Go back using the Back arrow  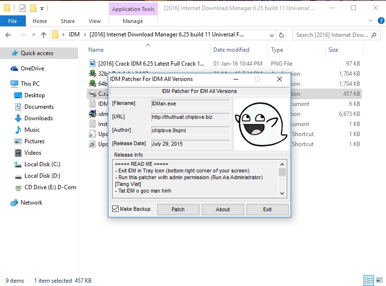[8, 35]
